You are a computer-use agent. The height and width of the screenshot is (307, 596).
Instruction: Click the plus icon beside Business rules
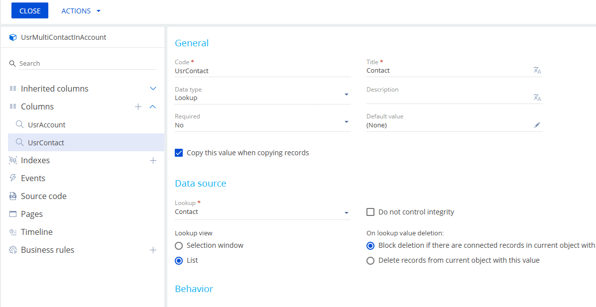click(x=153, y=250)
